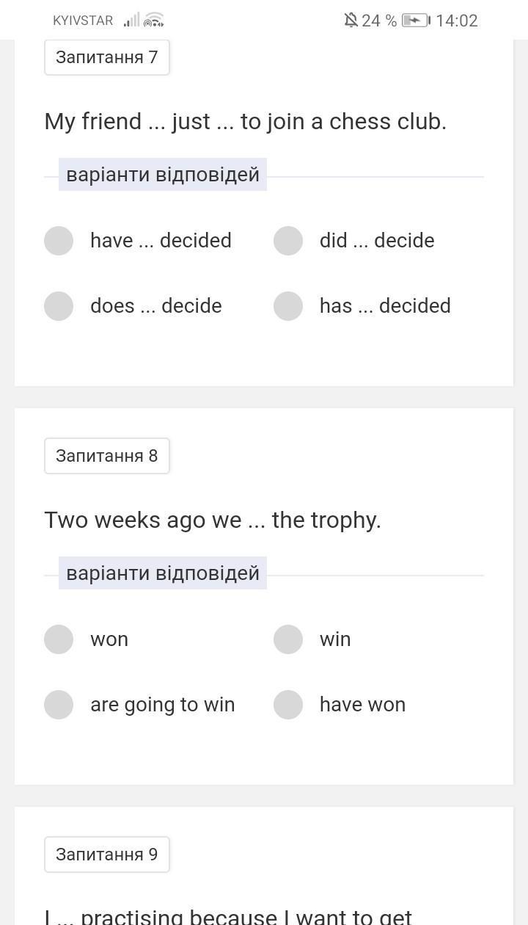Tap the chess club question text
The height and width of the screenshot is (925, 528).
245,121
